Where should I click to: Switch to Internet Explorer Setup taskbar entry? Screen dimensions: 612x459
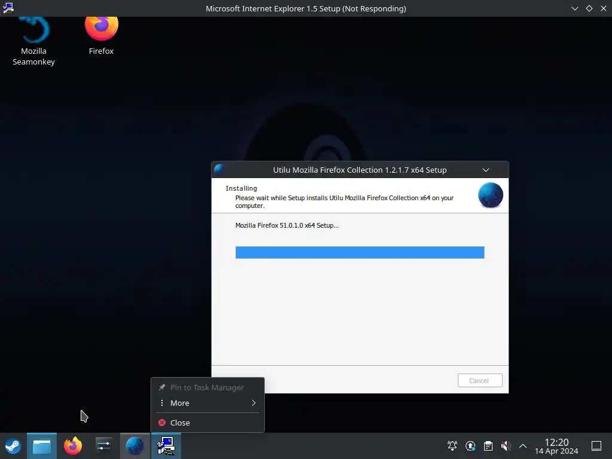point(166,446)
